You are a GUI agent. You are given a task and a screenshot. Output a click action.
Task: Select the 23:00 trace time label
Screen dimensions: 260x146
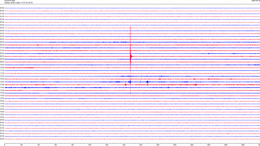2,136
